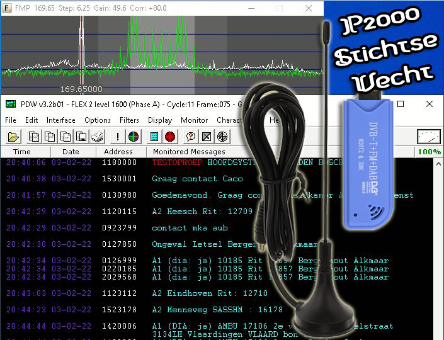Click timestamp 20:43:03
The width and height of the screenshot is (444, 340).
click(26, 293)
